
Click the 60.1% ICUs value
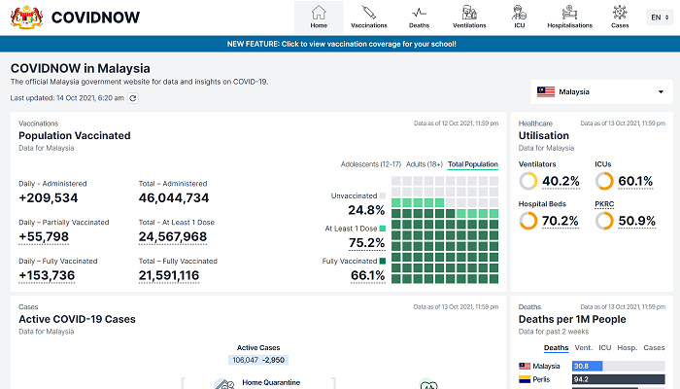[635, 181]
